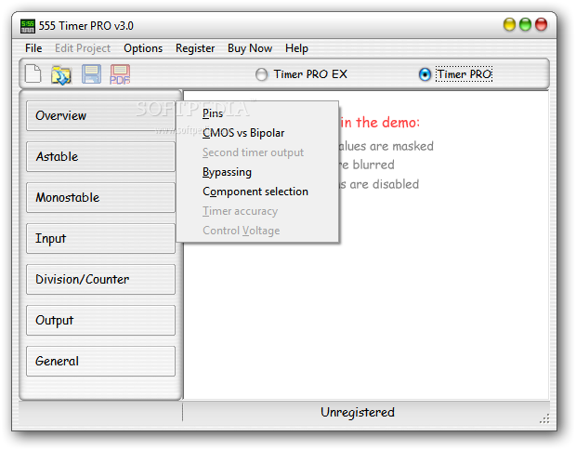
Task: Choose Bypassing from the popup menu
Action: click(x=257, y=172)
